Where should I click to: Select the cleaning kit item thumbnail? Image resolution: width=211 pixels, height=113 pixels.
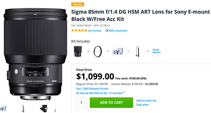click(118, 51)
